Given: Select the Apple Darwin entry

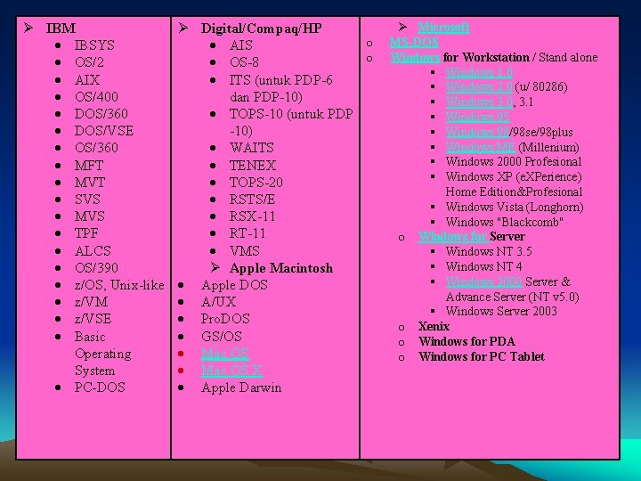Looking at the screenshot, I should point(241,387).
